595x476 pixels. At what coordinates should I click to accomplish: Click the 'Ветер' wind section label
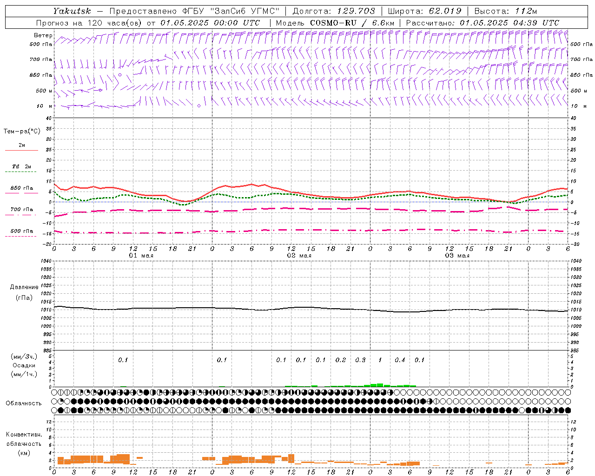click(x=43, y=35)
